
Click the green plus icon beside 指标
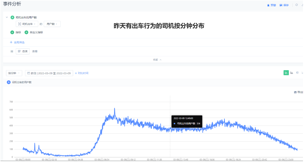point(12,32)
